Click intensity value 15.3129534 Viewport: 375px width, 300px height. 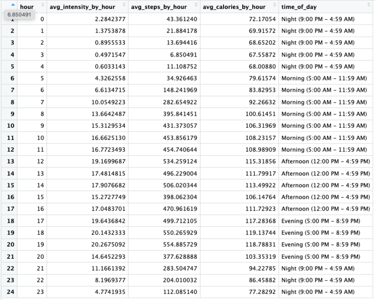click(x=108, y=125)
